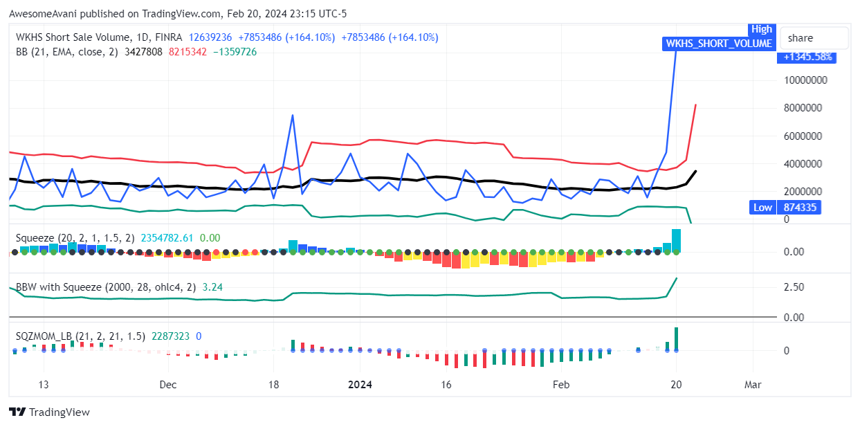Image resolution: width=860 pixels, height=427 pixels.
Task: Click the 10000000 price axis label
Action: [805, 80]
